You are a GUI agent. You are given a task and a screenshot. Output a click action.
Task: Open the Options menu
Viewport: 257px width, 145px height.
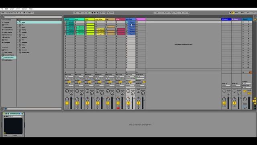[x=24, y=9]
